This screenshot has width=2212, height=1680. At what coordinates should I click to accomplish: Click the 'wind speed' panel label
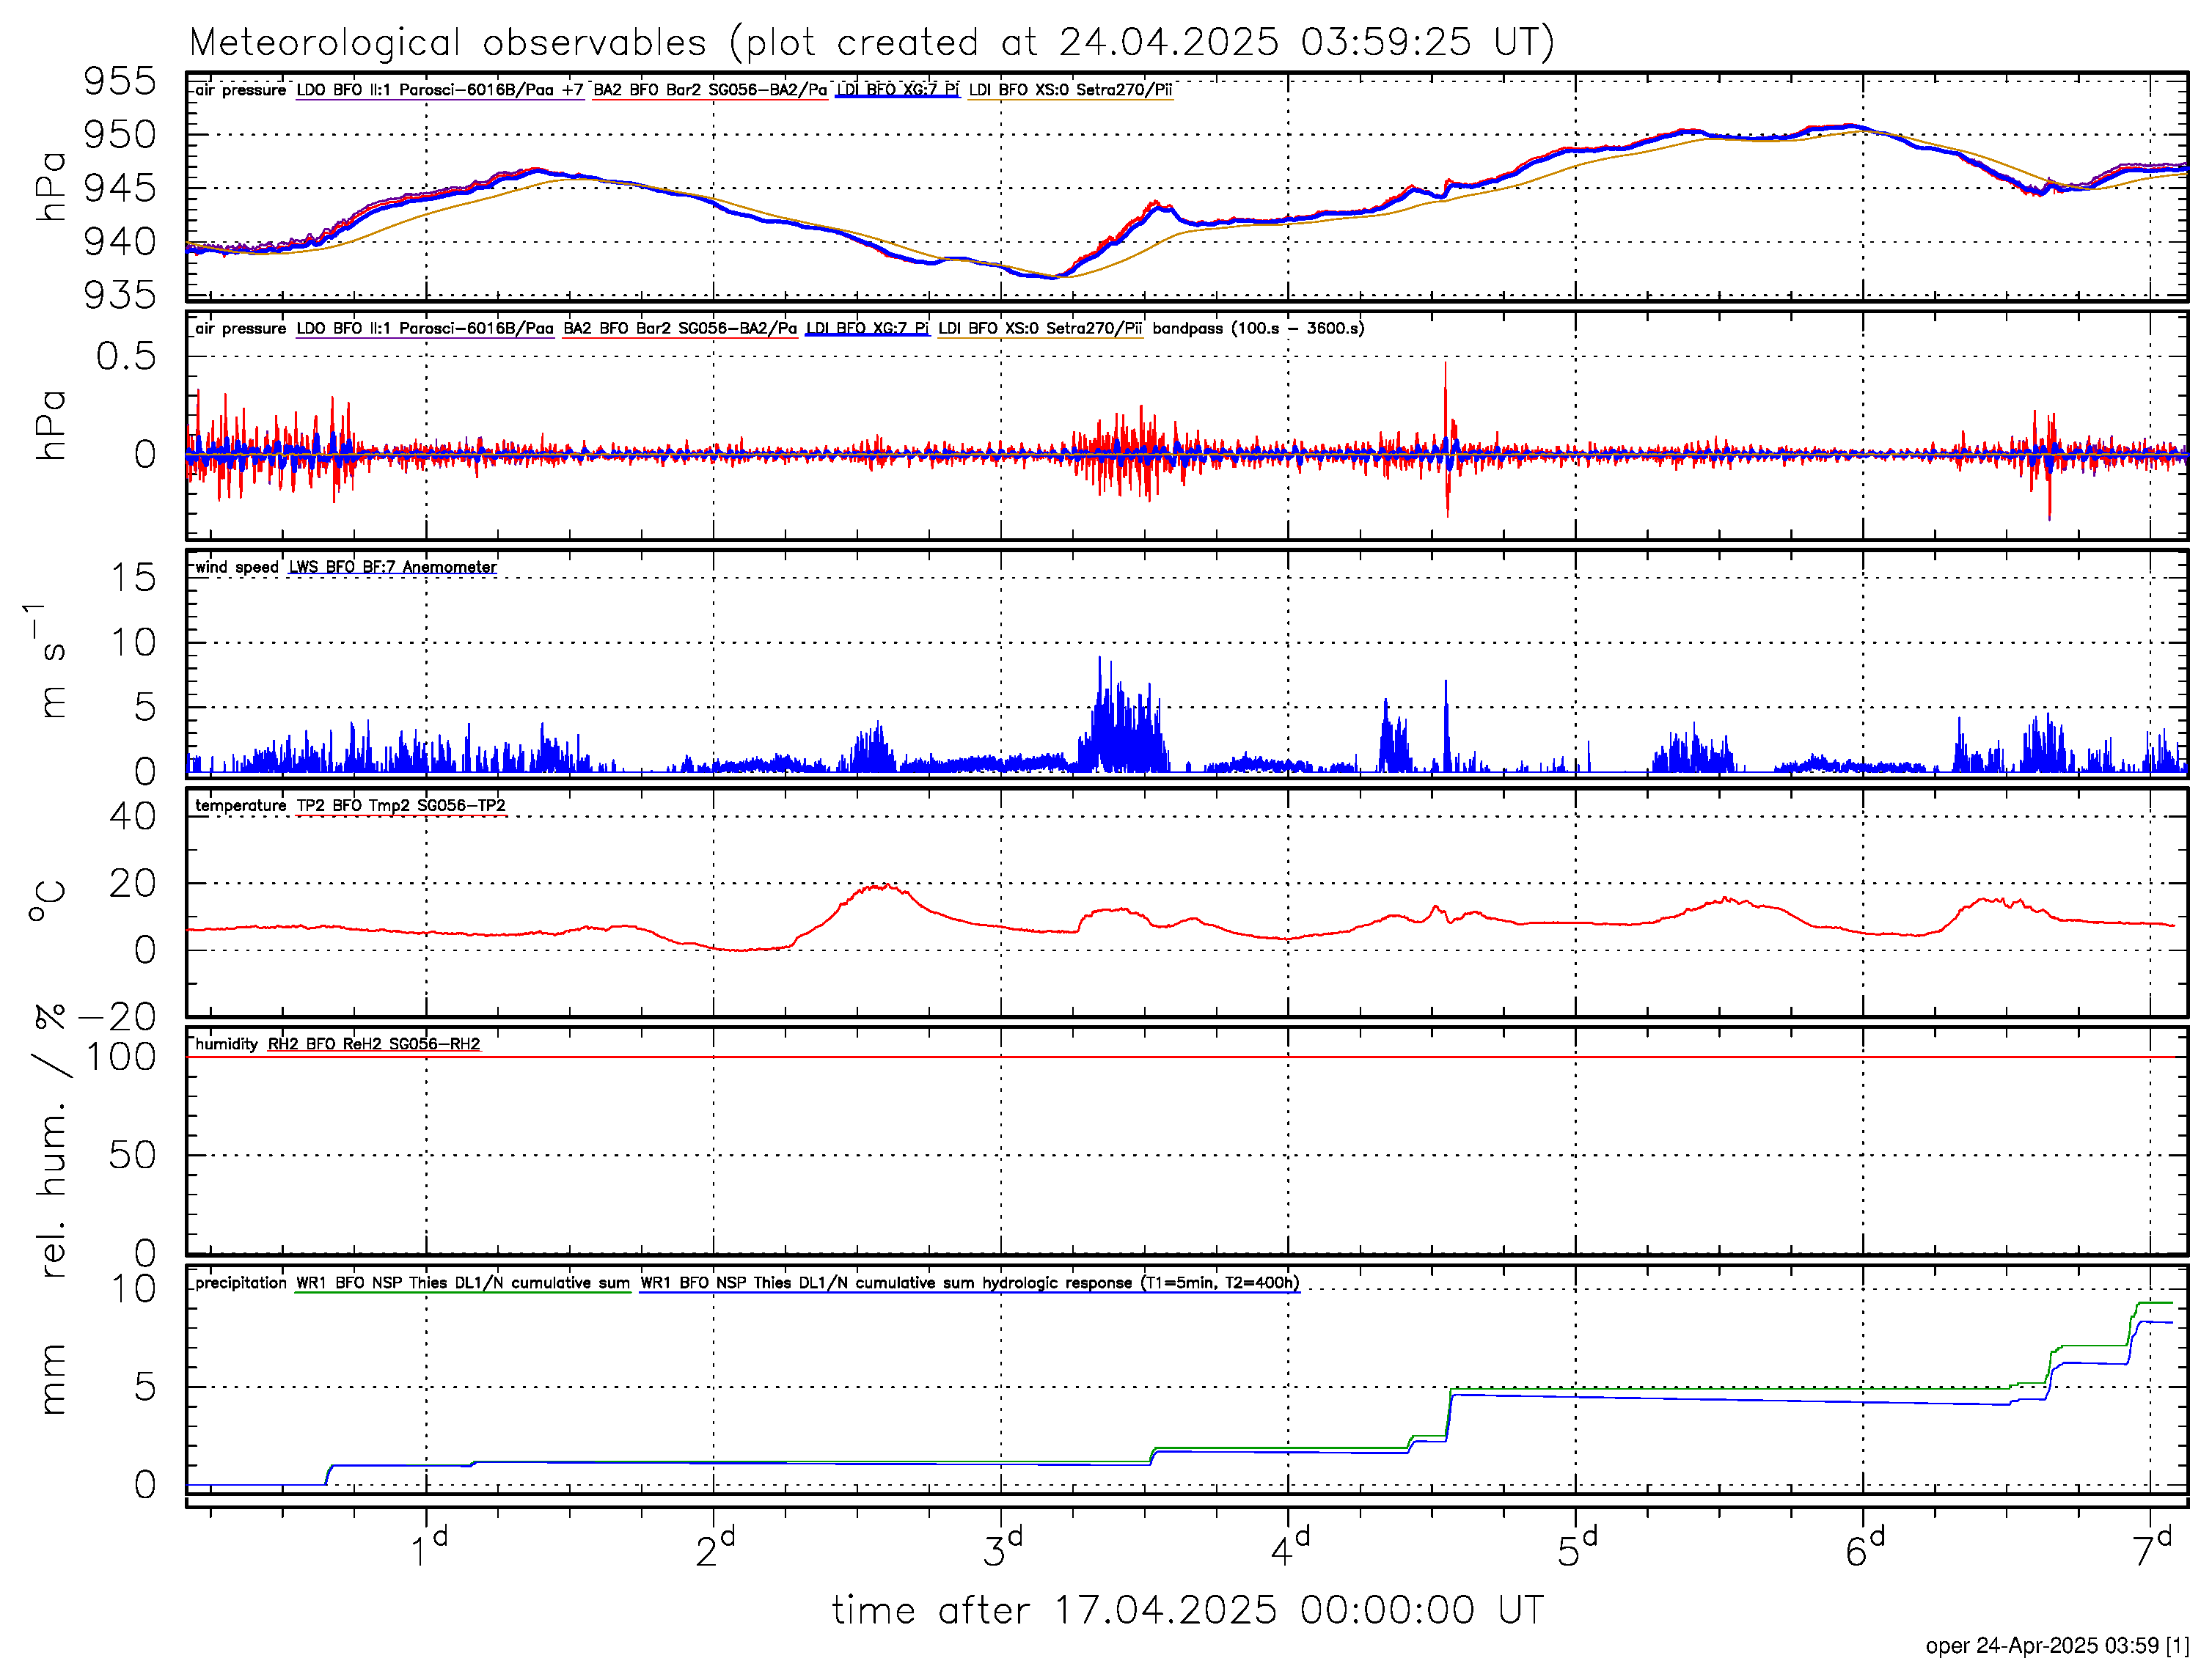click(237, 567)
